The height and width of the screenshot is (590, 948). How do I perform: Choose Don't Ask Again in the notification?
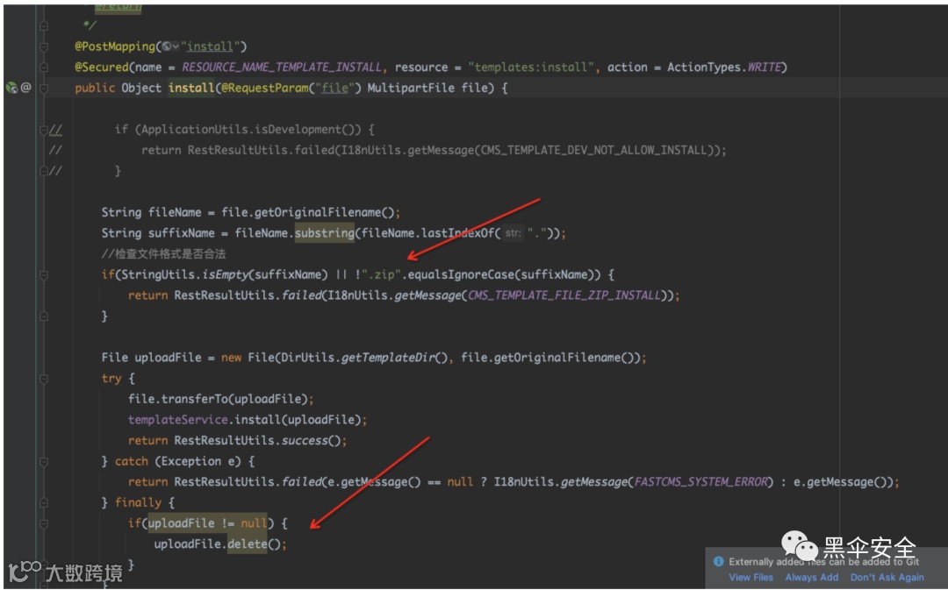pyautogui.click(x=887, y=578)
